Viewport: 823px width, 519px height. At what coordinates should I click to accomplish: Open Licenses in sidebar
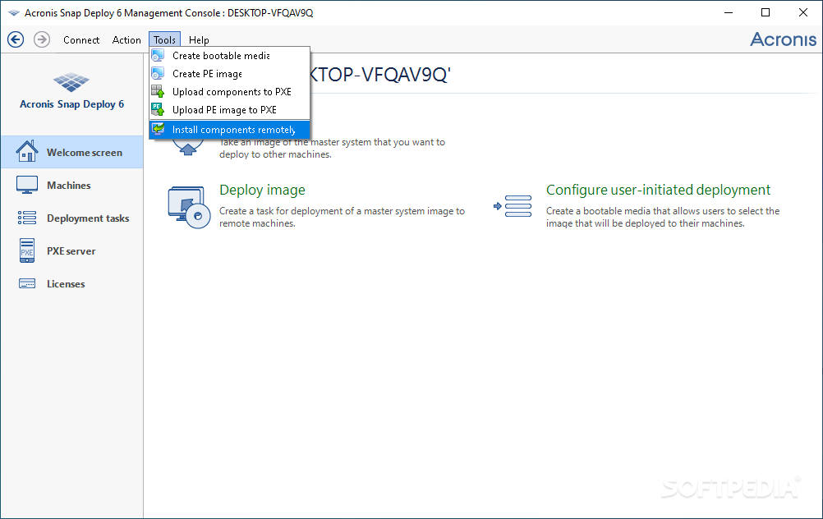pos(72,284)
